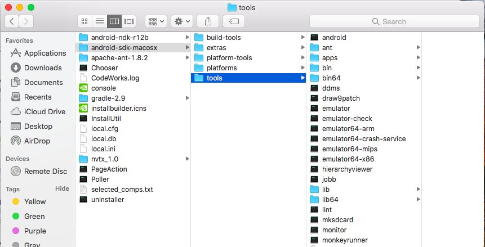This screenshot has width=485, height=247.
Task: Open Downloads in the sidebar
Action: point(36,68)
